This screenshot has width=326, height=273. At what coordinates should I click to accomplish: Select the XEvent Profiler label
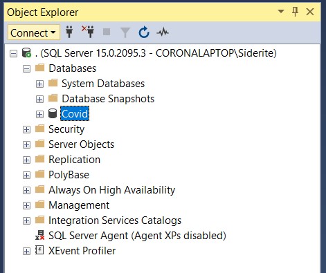click(82, 251)
